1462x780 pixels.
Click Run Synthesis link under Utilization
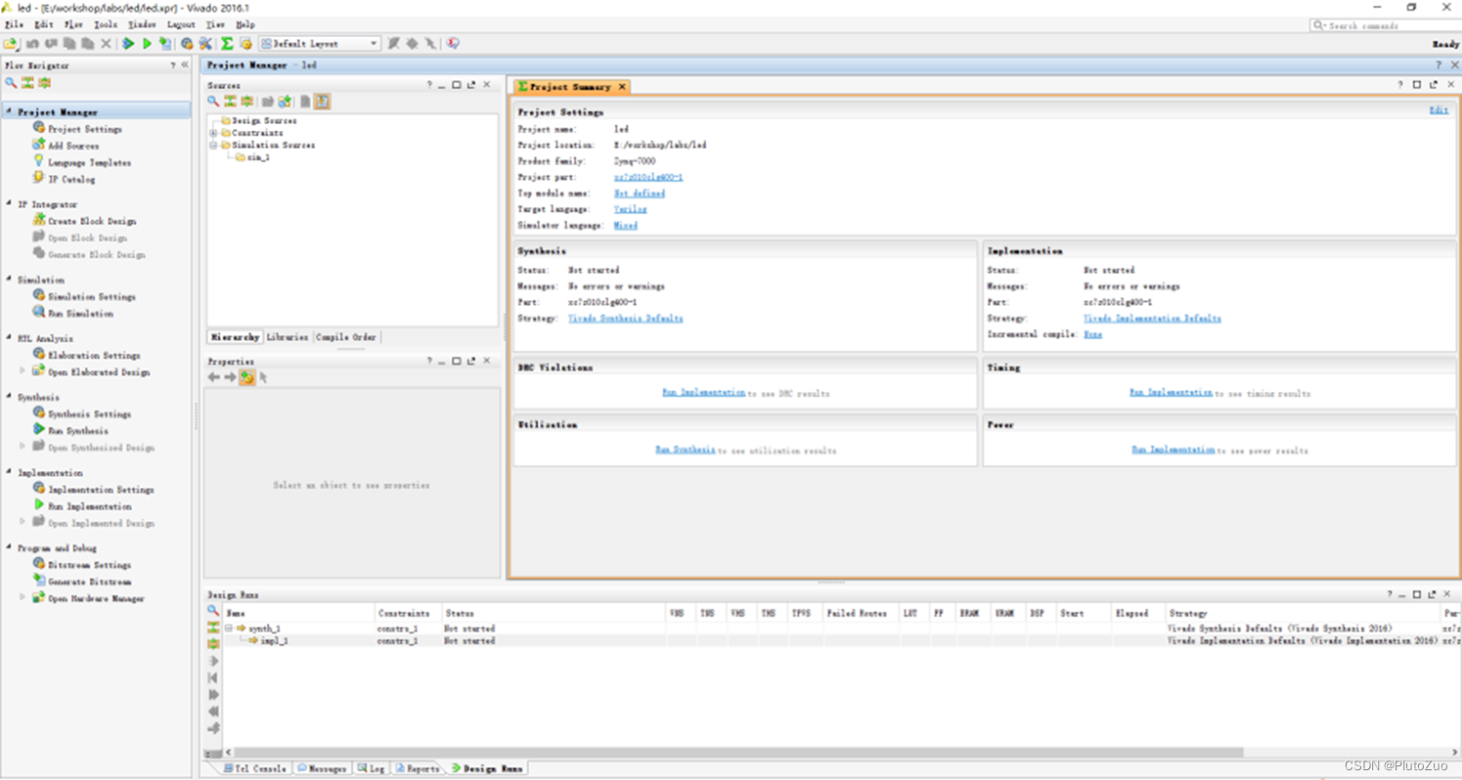coord(686,450)
